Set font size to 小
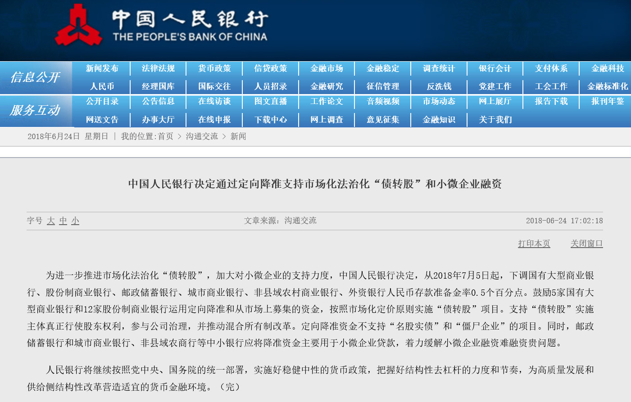The height and width of the screenshot is (402, 631). (75, 221)
